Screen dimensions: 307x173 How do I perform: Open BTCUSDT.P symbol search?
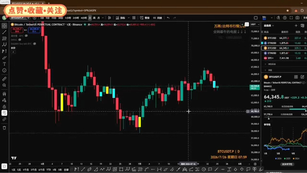(17, 18)
